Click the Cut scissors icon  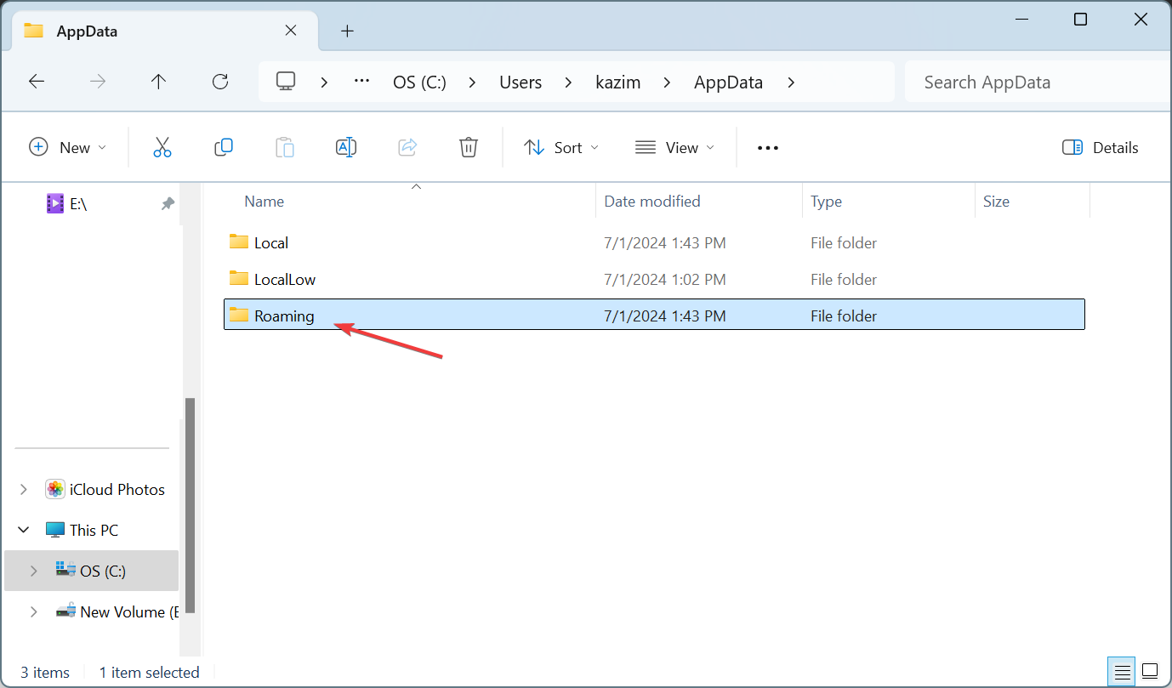pos(162,147)
